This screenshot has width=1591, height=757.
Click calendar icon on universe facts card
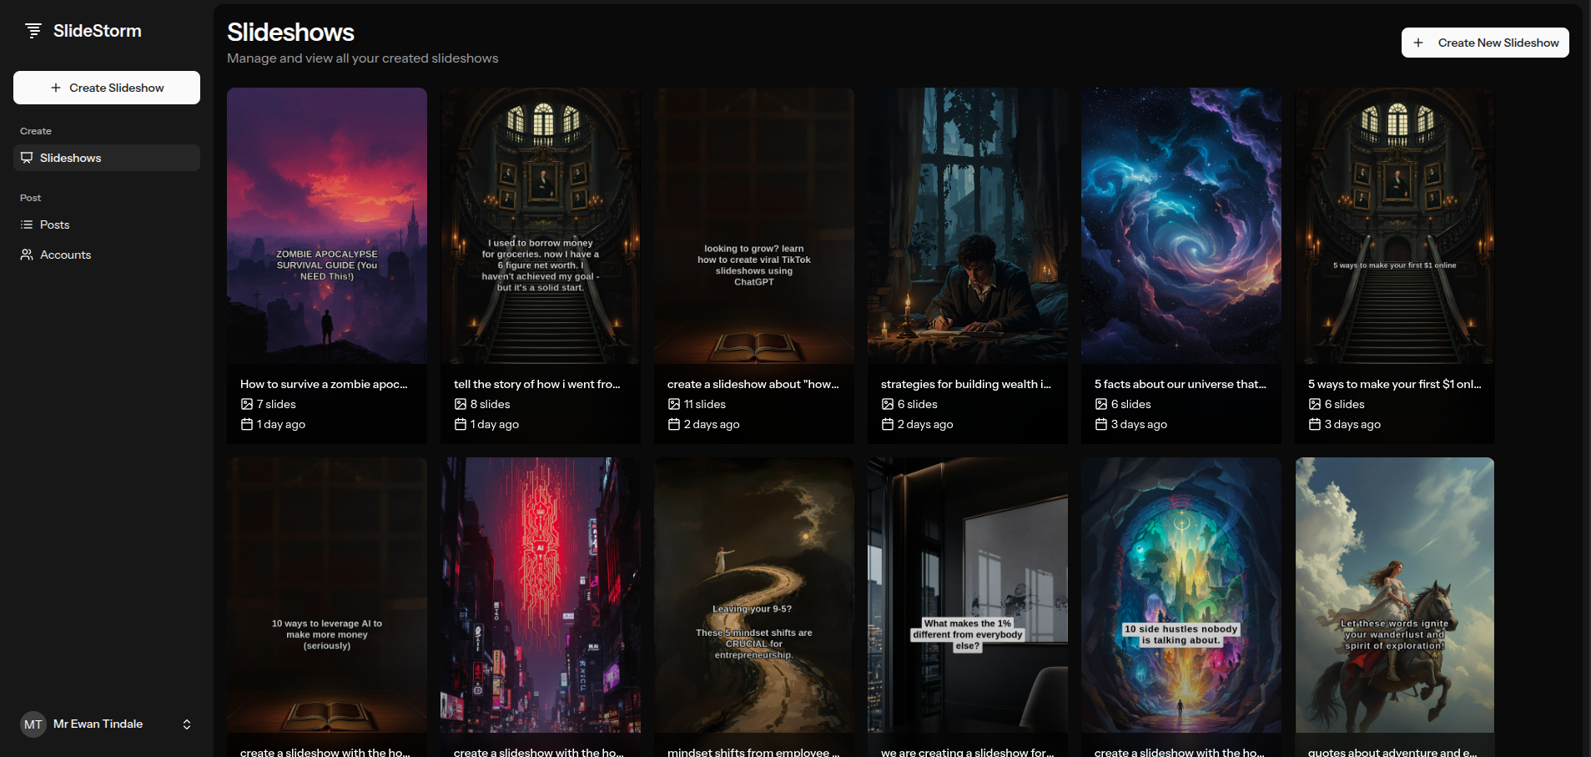pos(1101,424)
